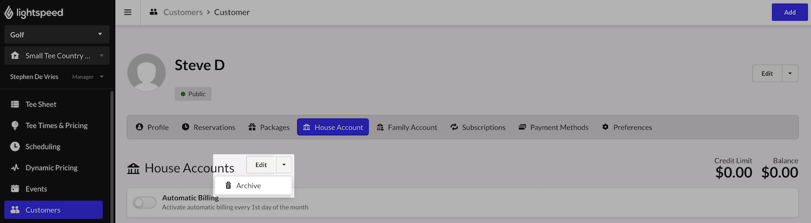The width and height of the screenshot is (811, 223).
Task: Click the bank icon beside House Accounts heading
Action: tap(133, 168)
